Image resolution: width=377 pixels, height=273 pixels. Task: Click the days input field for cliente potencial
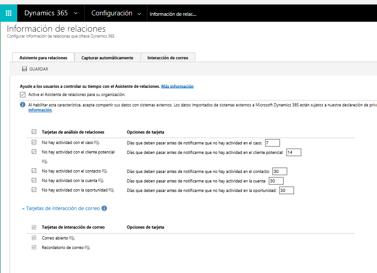[293, 153]
